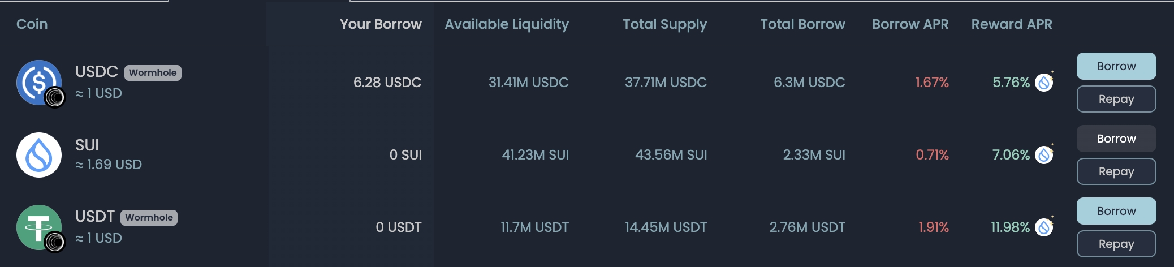Viewport: 1174px width, 267px height.
Task: Click the Total Borrow column header
Action: (802, 24)
